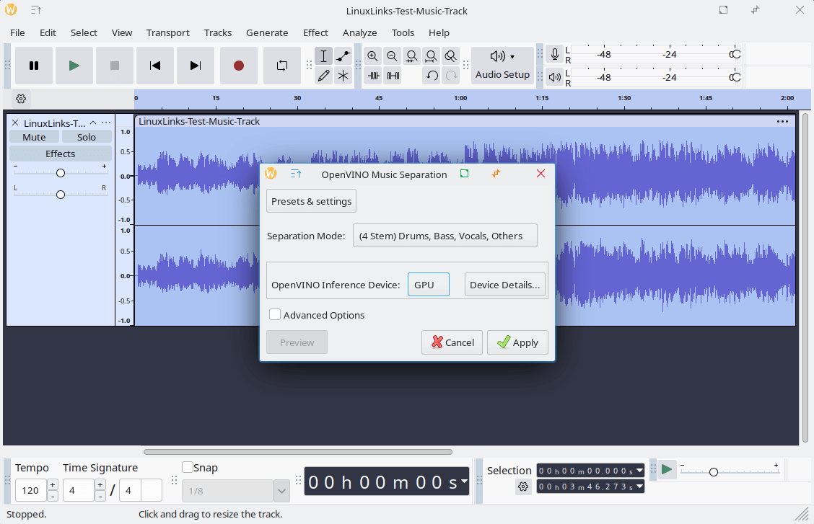814x524 pixels.
Task: Select the Selection (I-beam) tool
Action: 323,56
